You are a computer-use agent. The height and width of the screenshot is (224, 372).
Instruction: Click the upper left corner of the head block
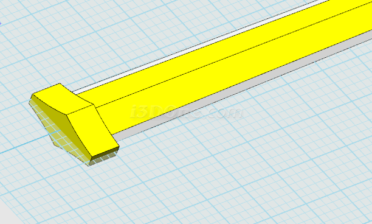pyautogui.click(x=32, y=95)
